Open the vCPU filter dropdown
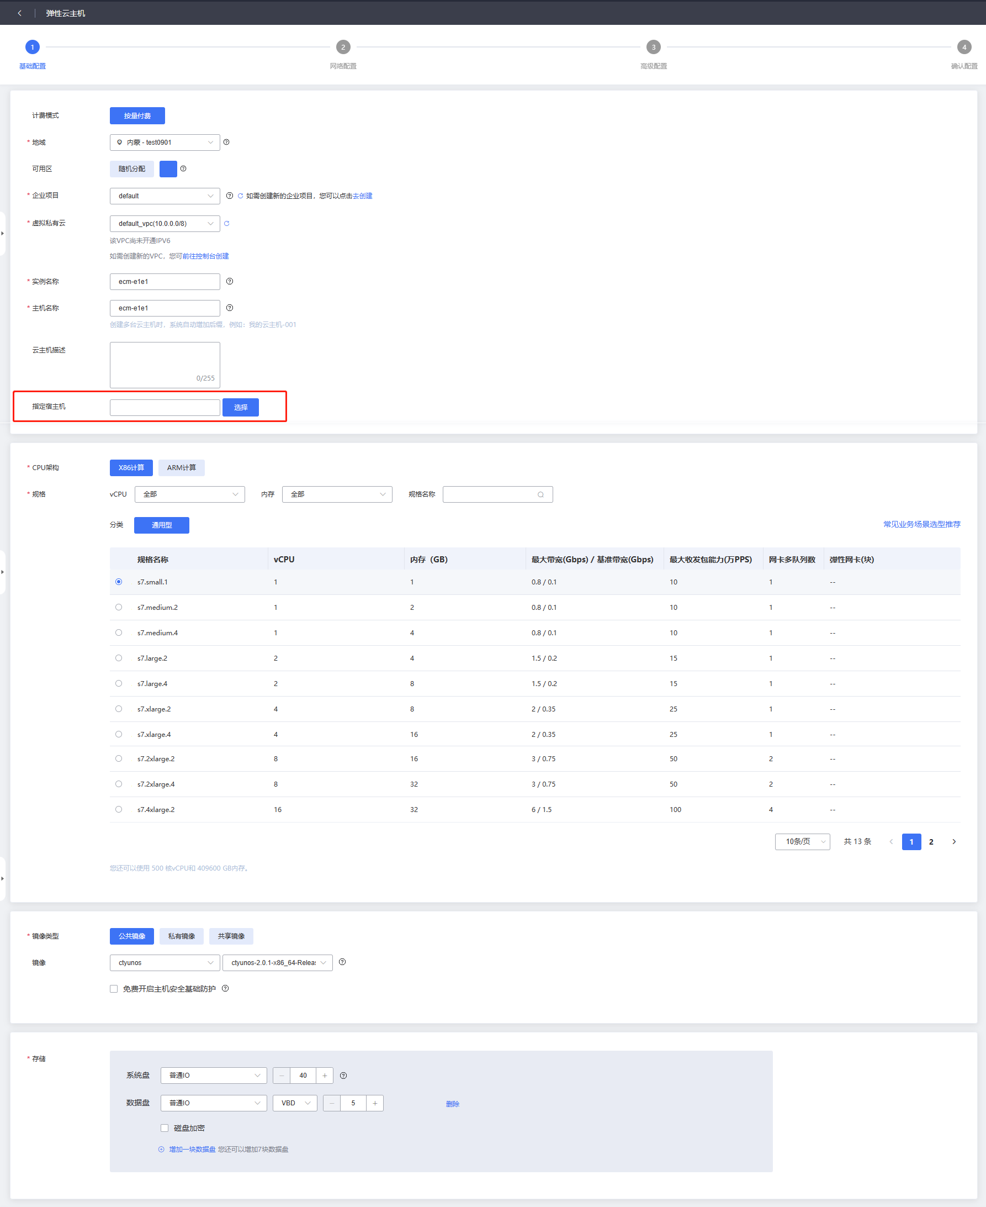 (x=190, y=494)
